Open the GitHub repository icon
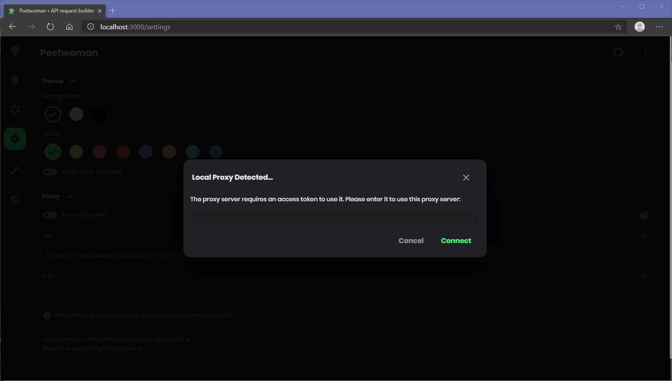 click(x=618, y=53)
